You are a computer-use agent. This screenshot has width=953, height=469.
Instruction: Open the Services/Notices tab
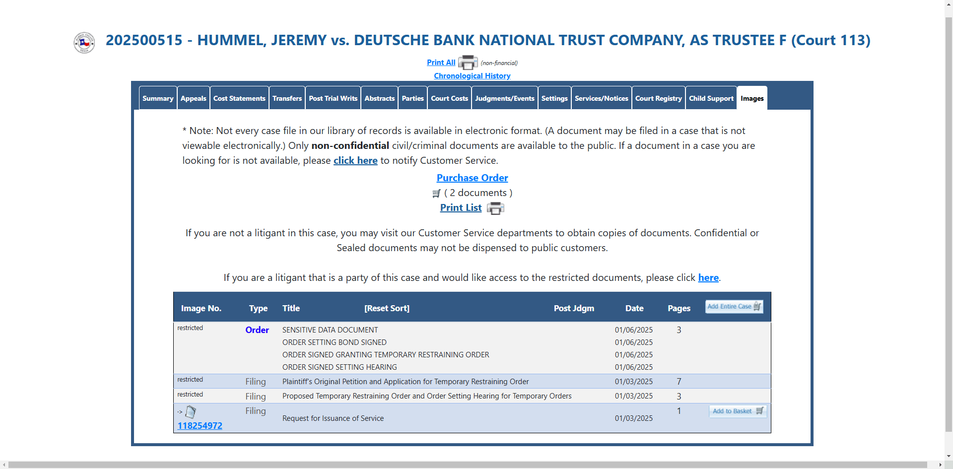click(602, 98)
